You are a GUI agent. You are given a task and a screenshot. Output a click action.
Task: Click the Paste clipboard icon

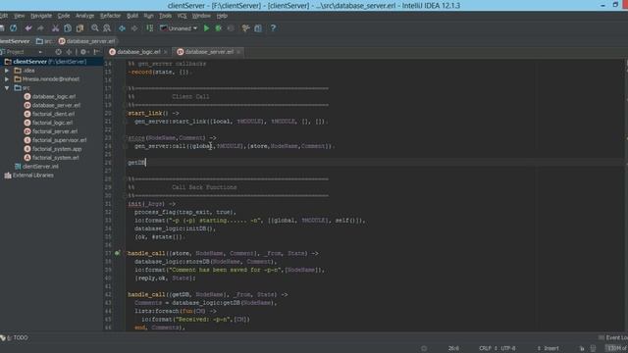[x=80, y=28]
